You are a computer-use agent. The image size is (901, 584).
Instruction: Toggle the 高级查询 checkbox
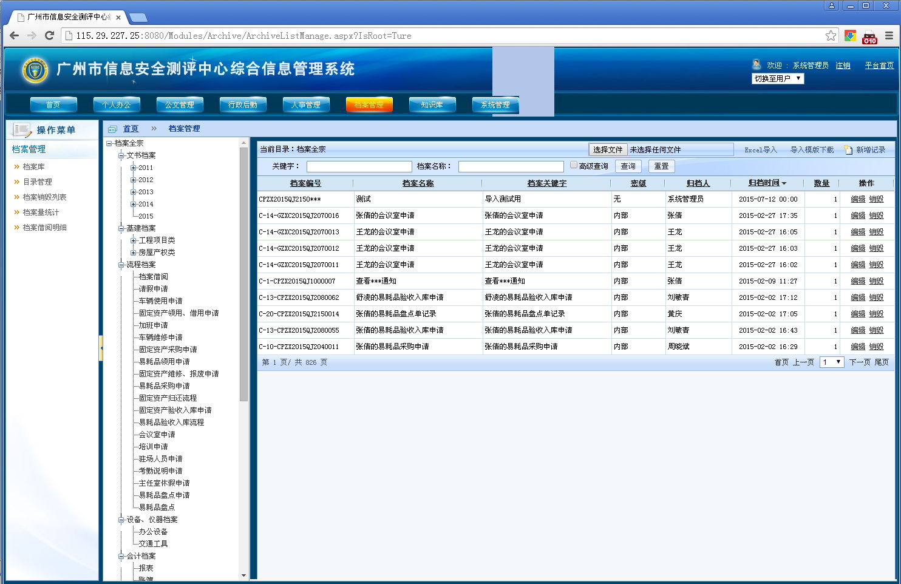click(574, 165)
